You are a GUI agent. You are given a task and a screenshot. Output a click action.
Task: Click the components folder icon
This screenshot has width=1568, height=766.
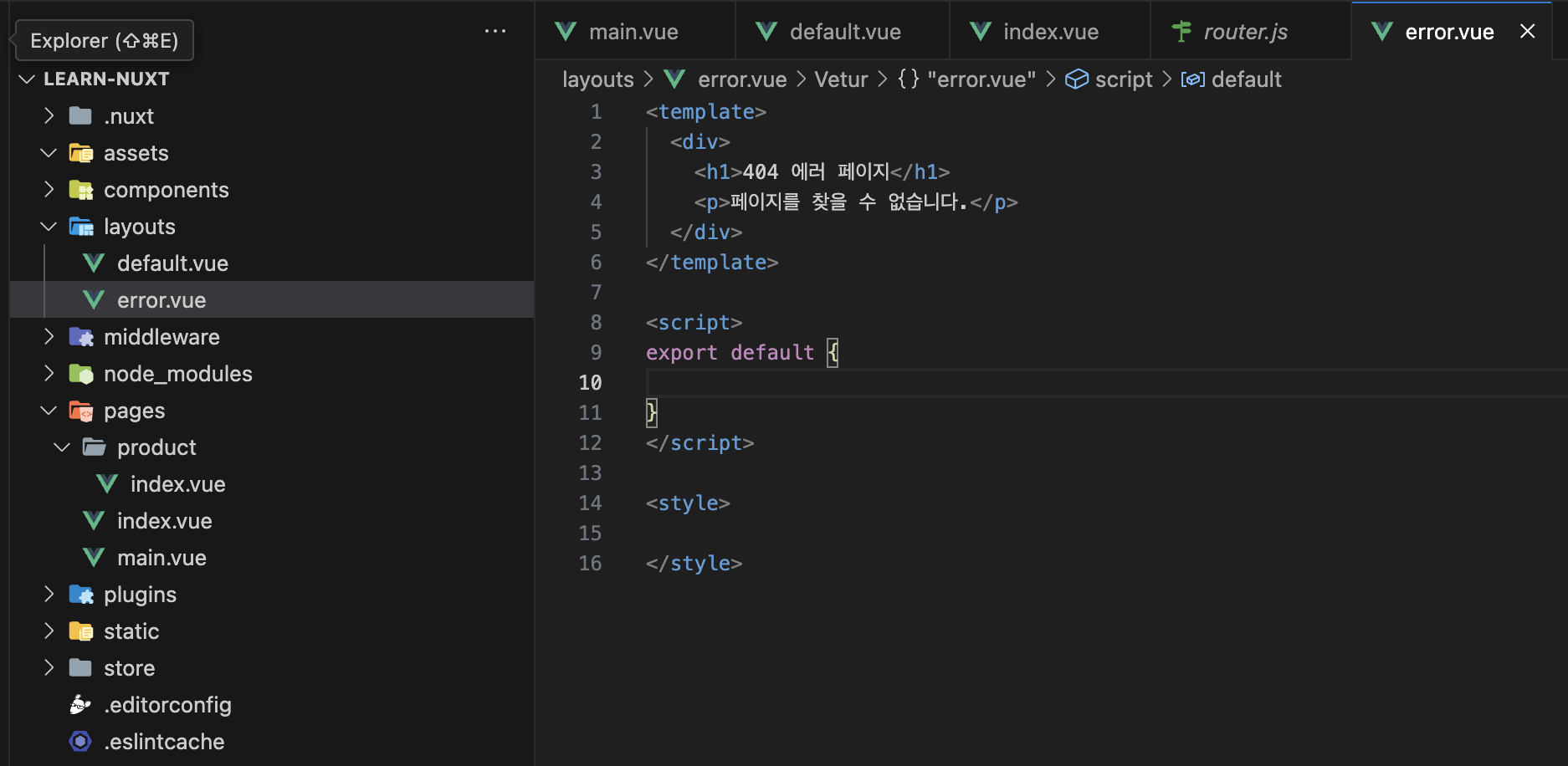click(x=81, y=190)
